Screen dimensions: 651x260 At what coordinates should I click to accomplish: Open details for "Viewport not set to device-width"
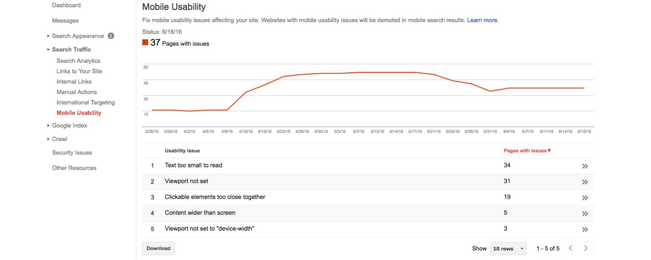pos(585,229)
